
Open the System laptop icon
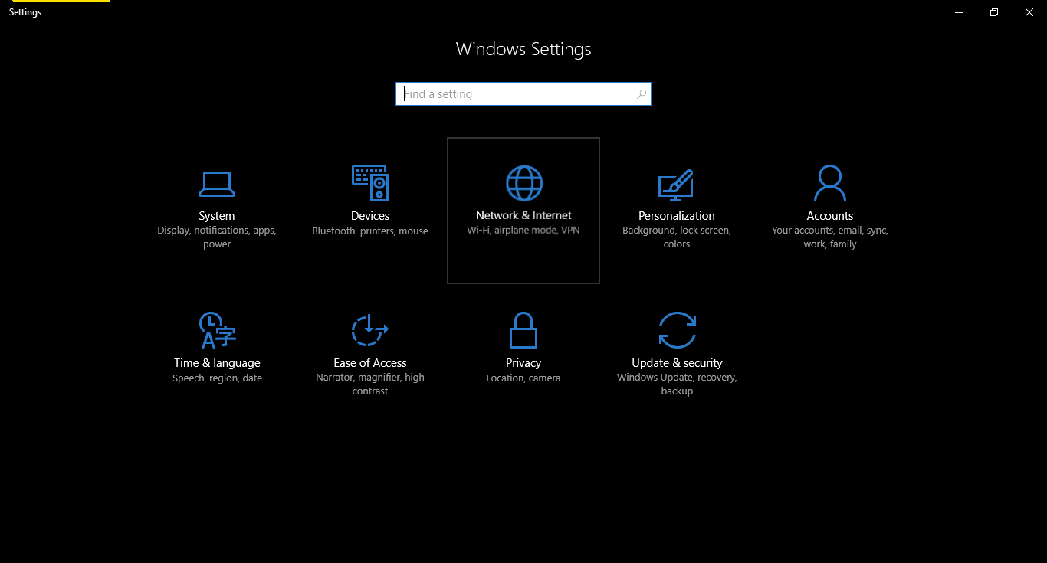click(x=217, y=184)
